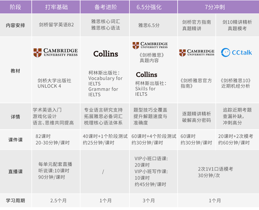Click the Cambridge logo above 《剑桥雅思官方指南》
This screenshot has width=259, height=210.
197,53
